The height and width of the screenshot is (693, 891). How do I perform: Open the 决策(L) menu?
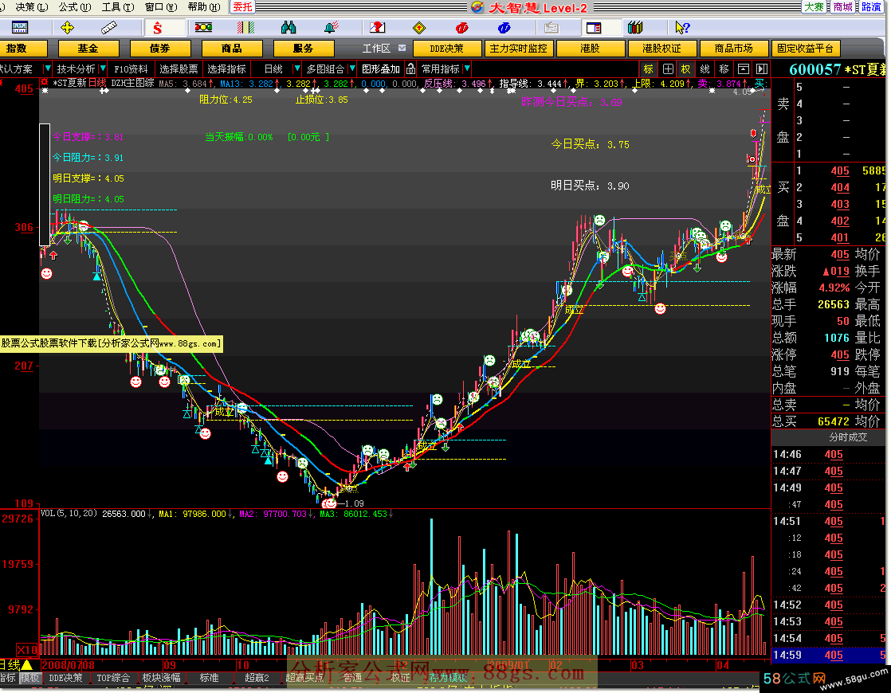tap(31, 7)
